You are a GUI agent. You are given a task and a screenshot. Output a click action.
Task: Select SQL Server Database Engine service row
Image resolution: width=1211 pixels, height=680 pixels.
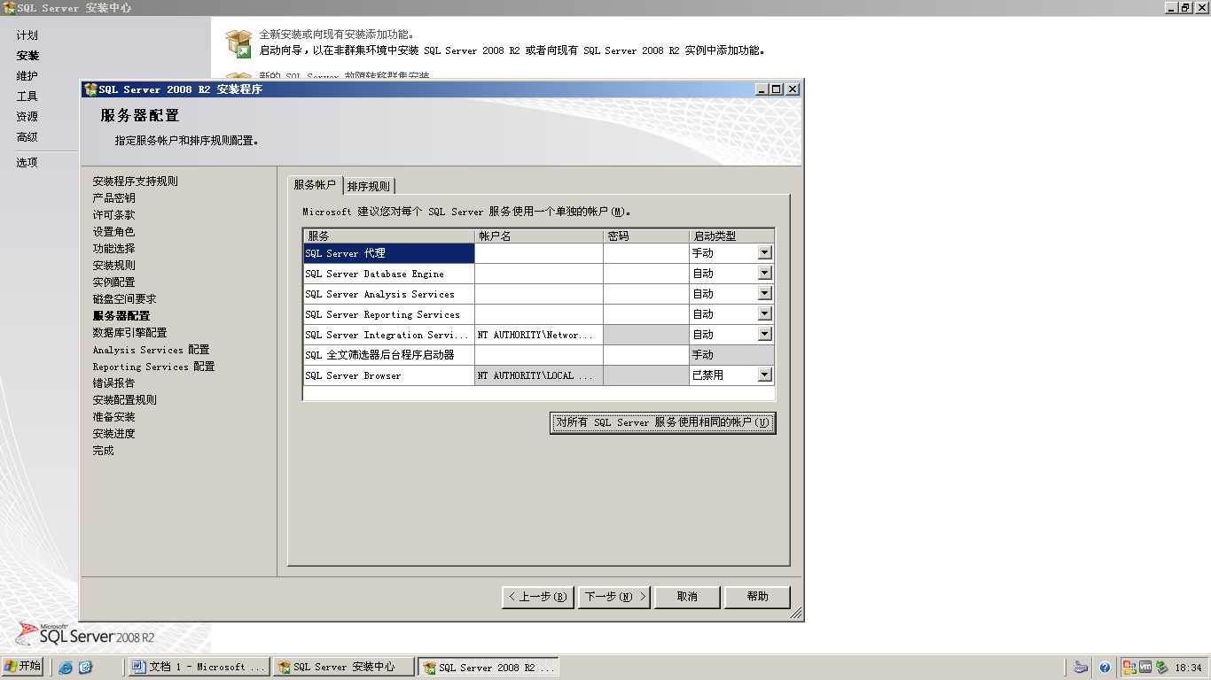(388, 274)
